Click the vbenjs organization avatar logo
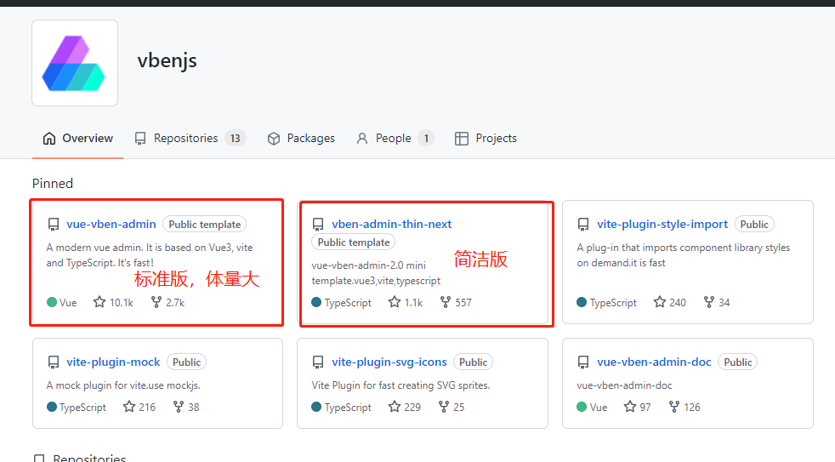 (x=75, y=63)
